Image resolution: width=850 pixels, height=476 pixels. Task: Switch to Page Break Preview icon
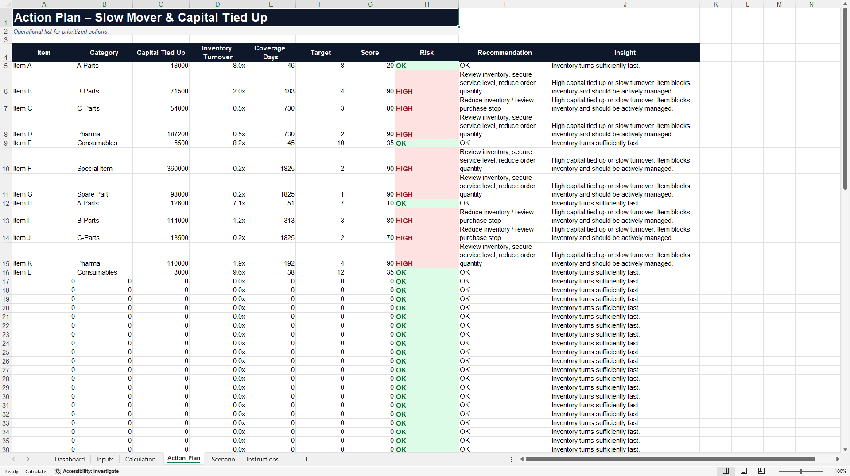pyautogui.click(x=761, y=471)
